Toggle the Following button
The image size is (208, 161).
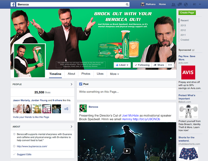142,65
